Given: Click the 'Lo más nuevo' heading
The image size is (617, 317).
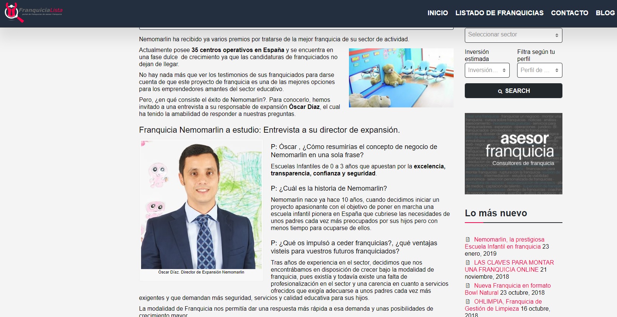Looking at the screenshot, I should (496, 213).
